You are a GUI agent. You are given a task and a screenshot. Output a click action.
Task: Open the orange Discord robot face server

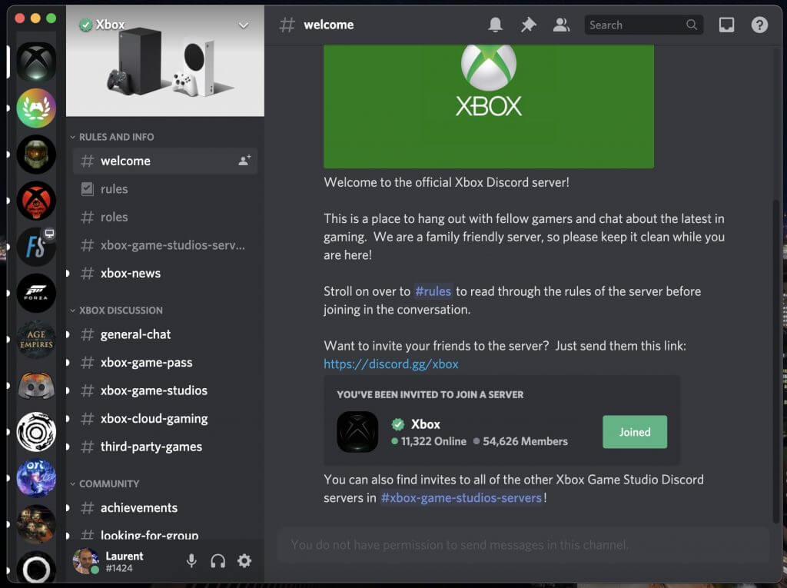36,386
